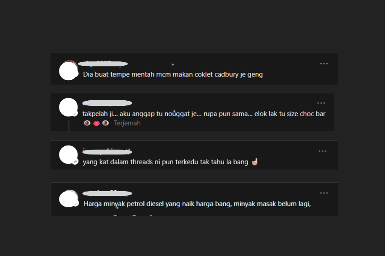Click the avatar beside the threads terkedu comment

[x=68, y=155]
